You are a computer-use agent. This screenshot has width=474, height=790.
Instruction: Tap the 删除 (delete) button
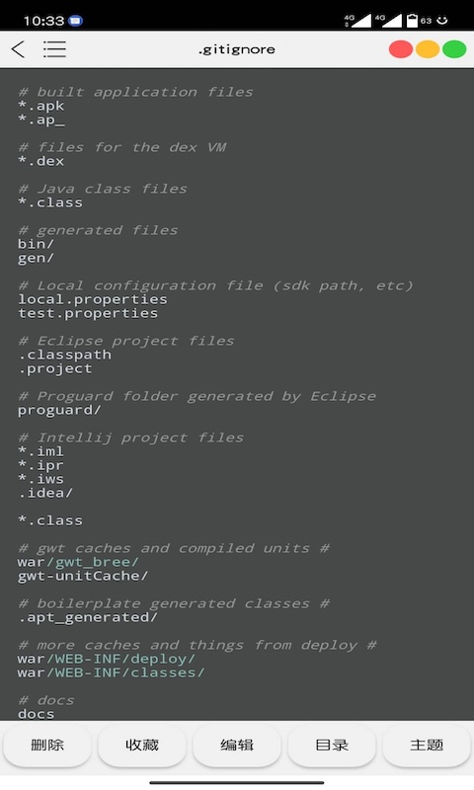tap(47, 746)
